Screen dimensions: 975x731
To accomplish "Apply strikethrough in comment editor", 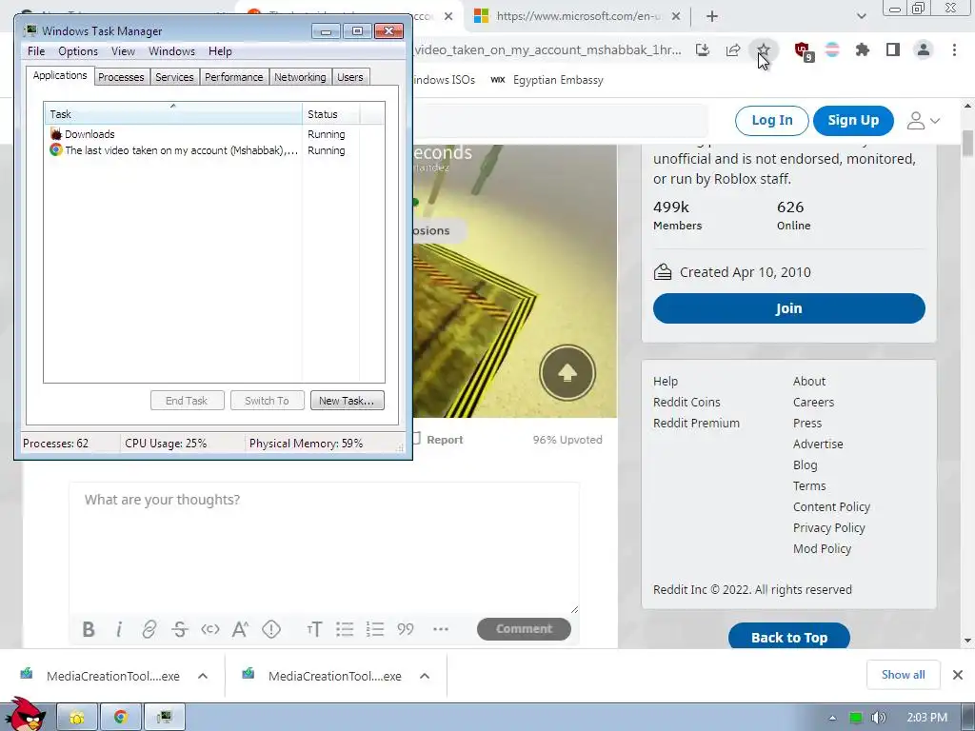I will point(180,629).
